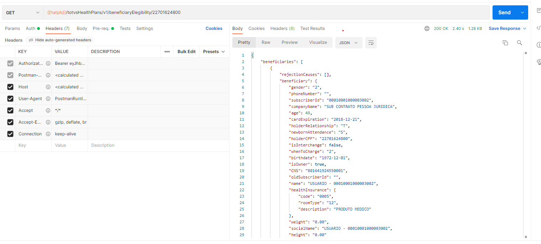The image size is (541, 244).
Task: Toggle the Connection header checkbox
Action: coord(10,134)
